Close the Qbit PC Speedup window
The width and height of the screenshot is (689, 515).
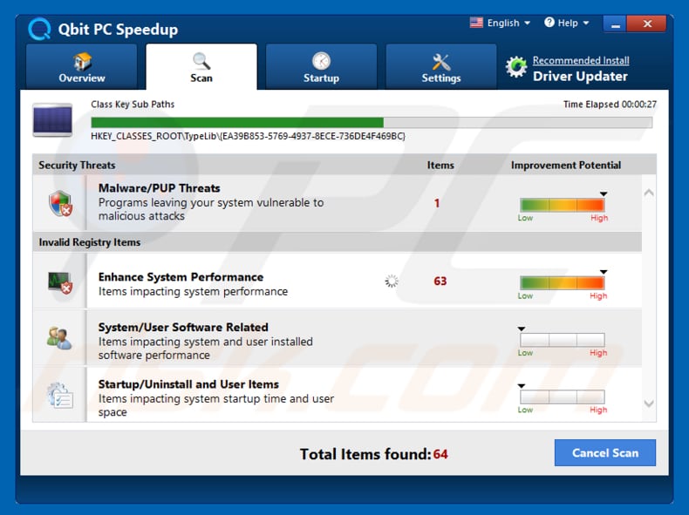(x=647, y=24)
